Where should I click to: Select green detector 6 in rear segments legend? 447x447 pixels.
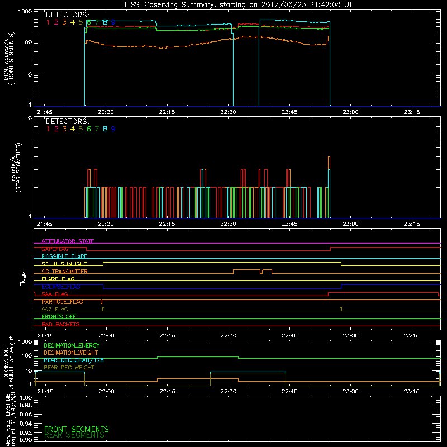(89, 129)
